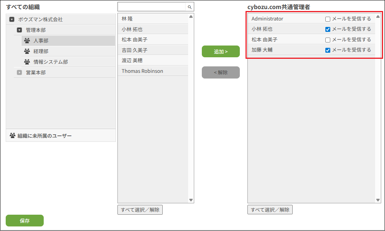Collapse the 管理本部 organization node

click(19, 30)
